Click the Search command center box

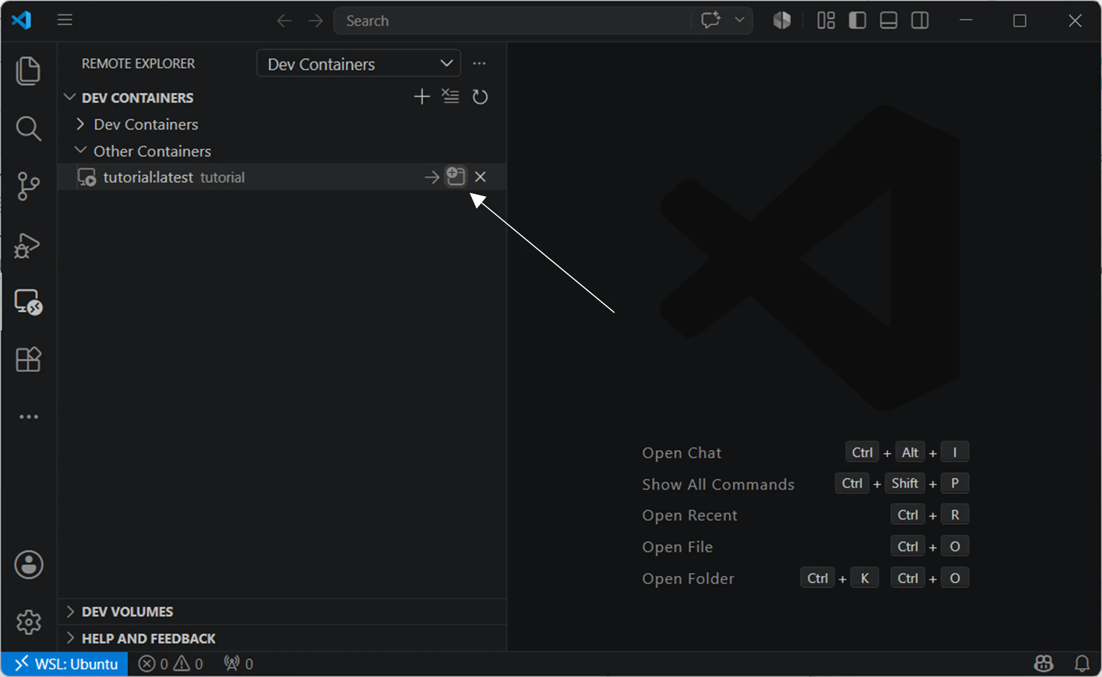click(511, 21)
